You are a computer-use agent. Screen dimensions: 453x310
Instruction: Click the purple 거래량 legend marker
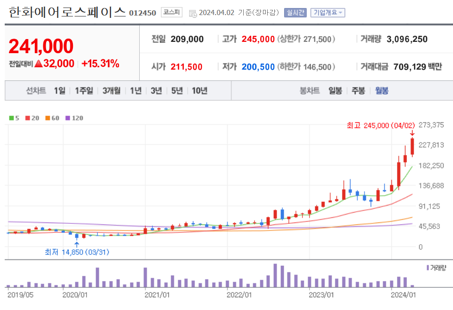pos(428,268)
